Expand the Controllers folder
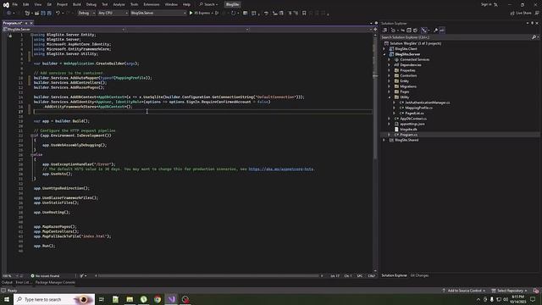Viewport: 542px width, 305px height. pos(390,75)
